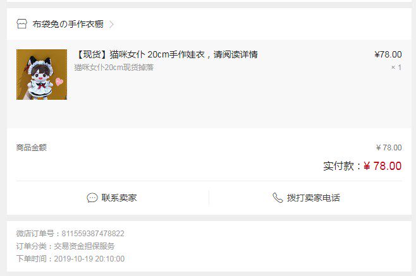This screenshot has height=276, width=416.
Task: Click the shop storefront icon
Action: (21, 24)
